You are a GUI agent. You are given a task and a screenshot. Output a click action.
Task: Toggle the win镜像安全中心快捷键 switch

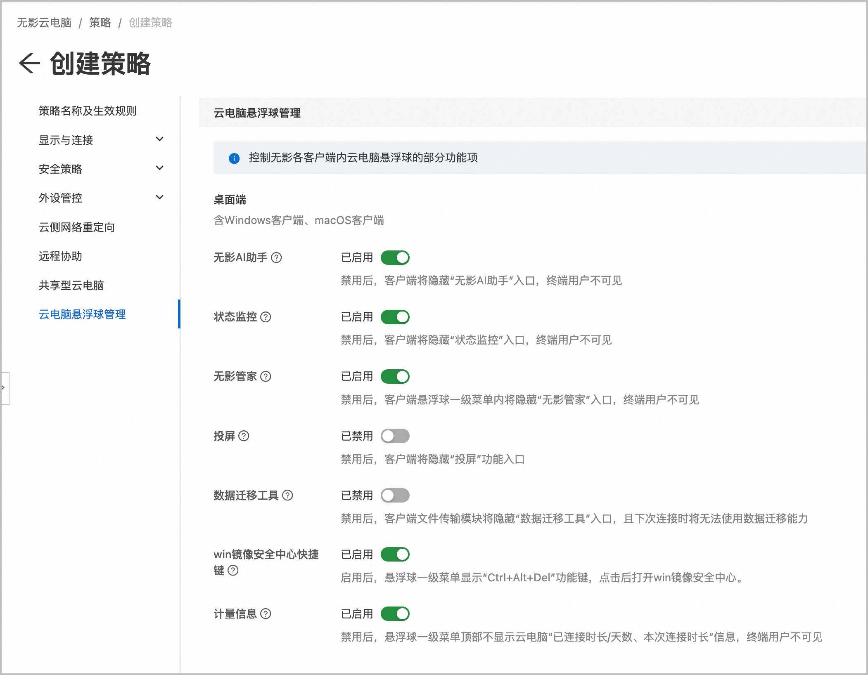pos(395,555)
